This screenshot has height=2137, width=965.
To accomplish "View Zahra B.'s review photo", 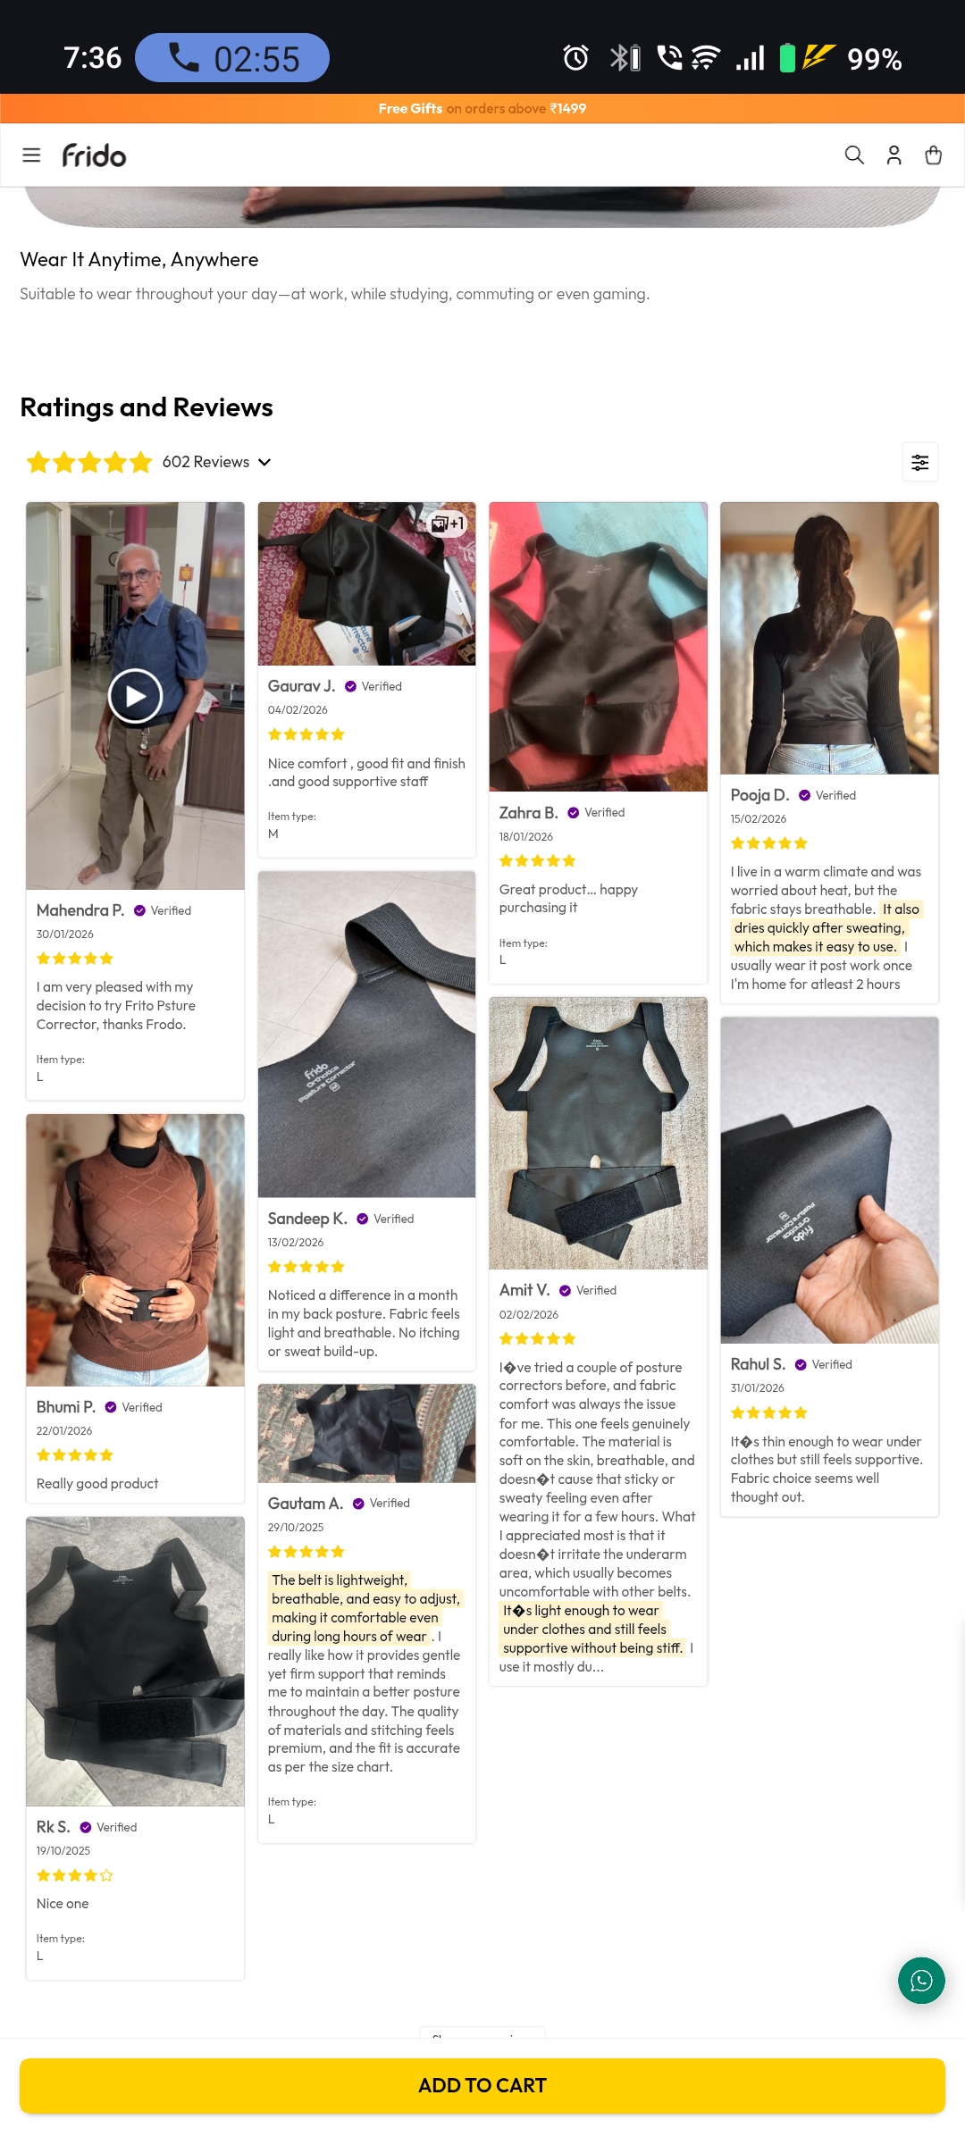I will (x=599, y=647).
